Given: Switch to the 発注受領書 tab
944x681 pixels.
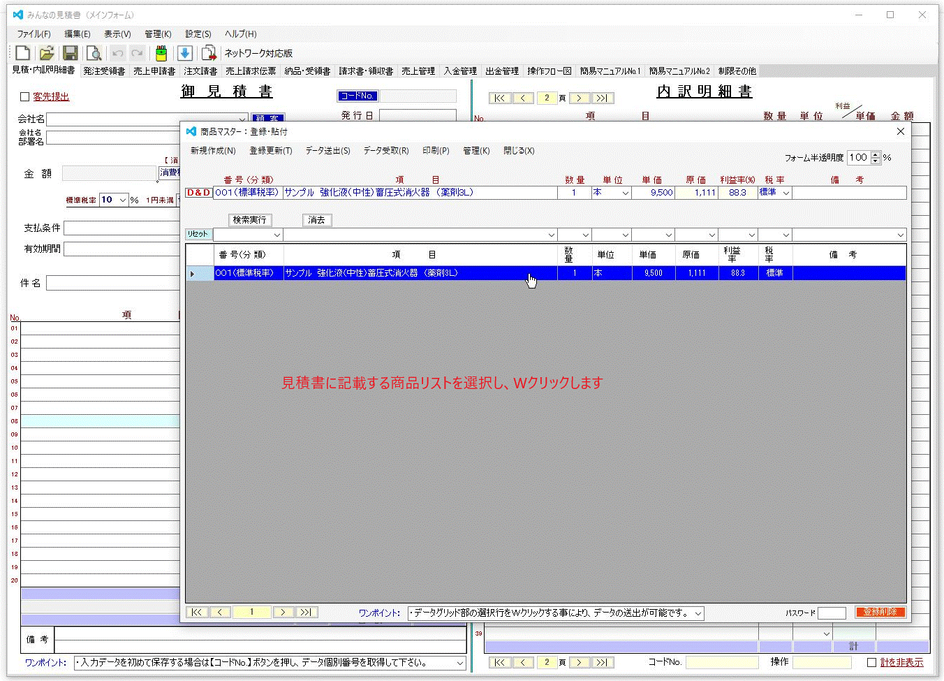Looking at the screenshot, I should pyautogui.click(x=104, y=71).
